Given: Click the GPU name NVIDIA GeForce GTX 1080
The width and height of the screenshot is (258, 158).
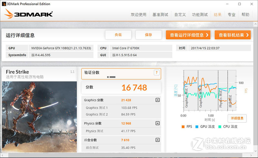Looking at the screenshot, I should [61, 48].
